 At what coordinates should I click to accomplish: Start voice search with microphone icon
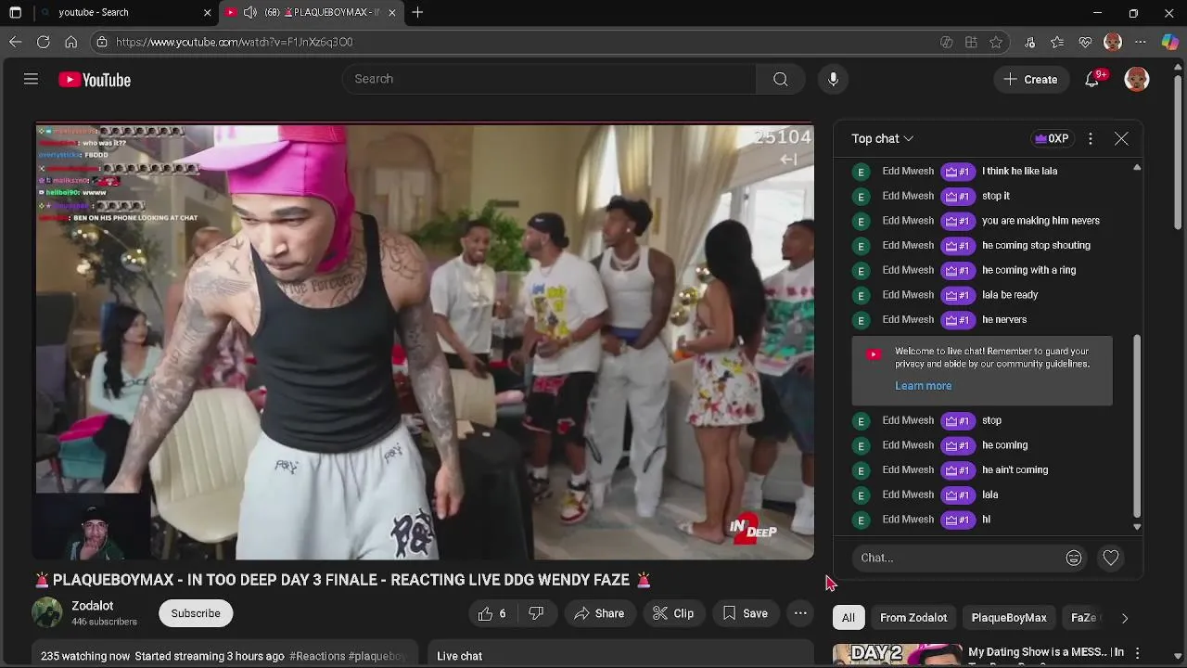[x=833, y=79]
